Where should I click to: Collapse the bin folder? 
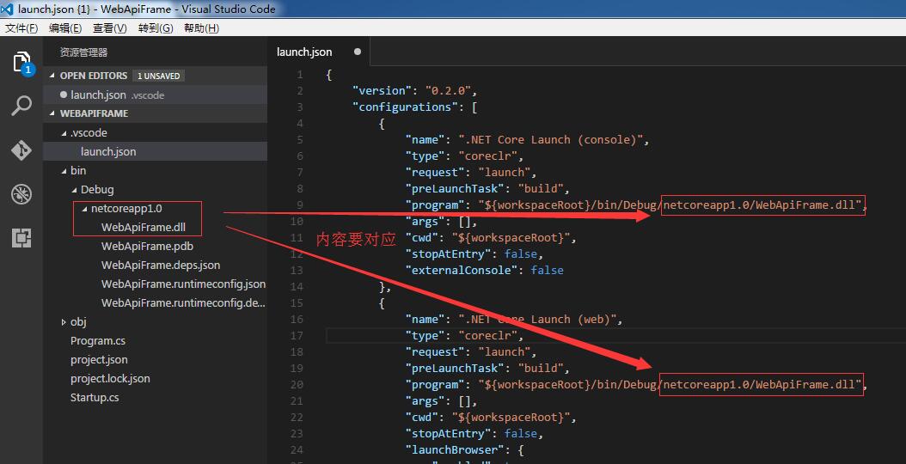pyautogui.click(x=64, y=171)
